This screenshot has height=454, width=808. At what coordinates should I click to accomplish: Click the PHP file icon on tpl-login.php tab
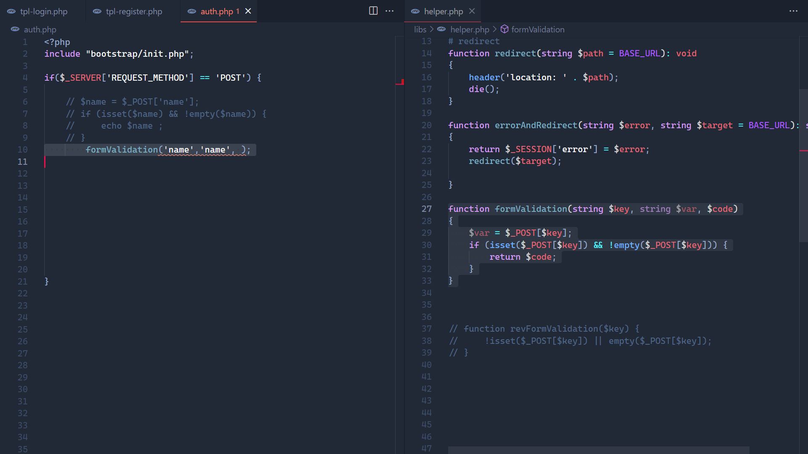coord(11,11)
